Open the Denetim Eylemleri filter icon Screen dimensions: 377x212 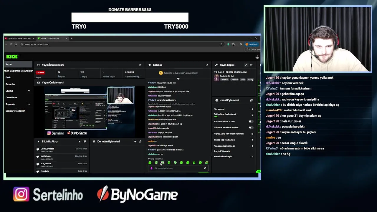point(135,141)
